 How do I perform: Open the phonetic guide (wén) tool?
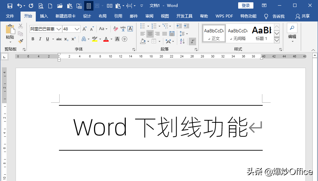click(x=123, y=29)
